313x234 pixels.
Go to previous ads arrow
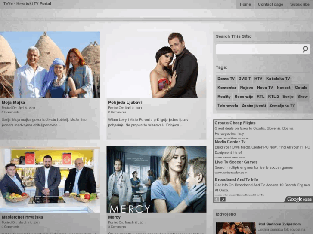tap(217, 199)
